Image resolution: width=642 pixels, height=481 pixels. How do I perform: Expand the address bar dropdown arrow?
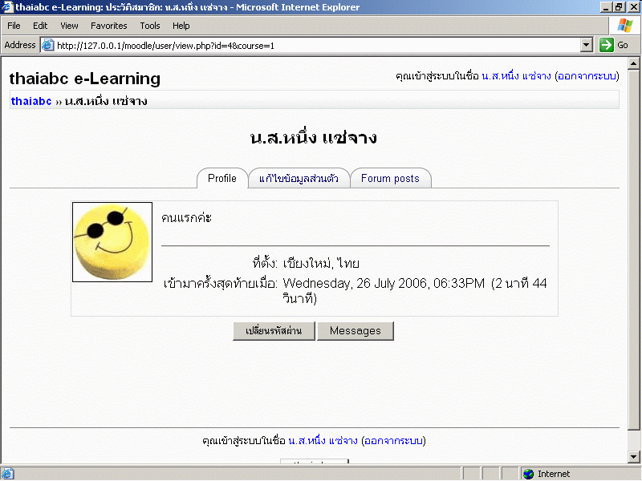(587, 46)
